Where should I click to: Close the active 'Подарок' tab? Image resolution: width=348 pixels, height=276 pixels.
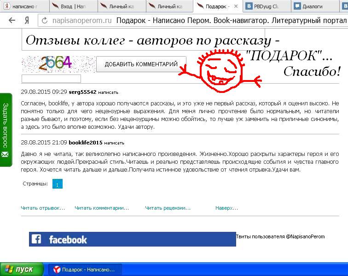point(236,6)
